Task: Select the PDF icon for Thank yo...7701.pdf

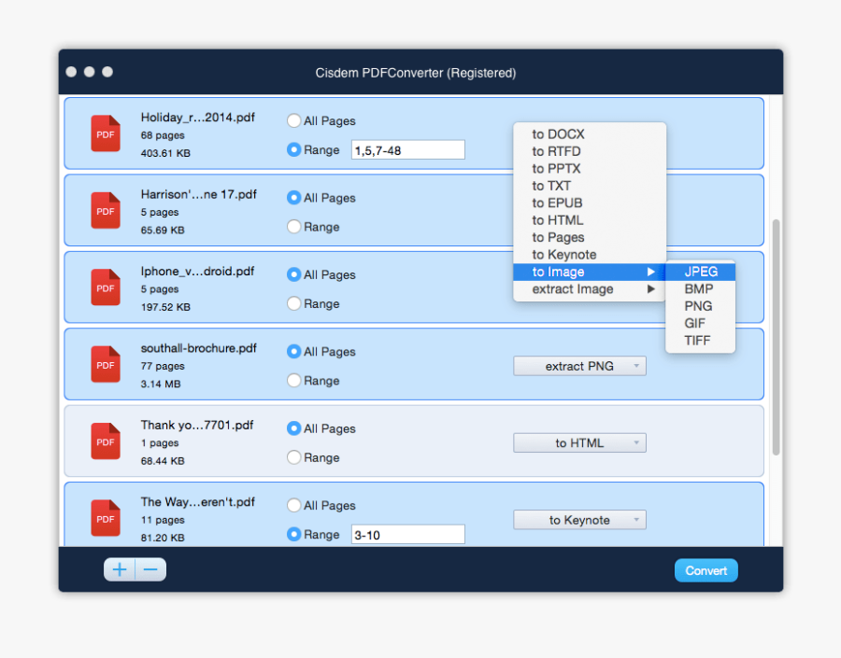Action: point(105,441)
